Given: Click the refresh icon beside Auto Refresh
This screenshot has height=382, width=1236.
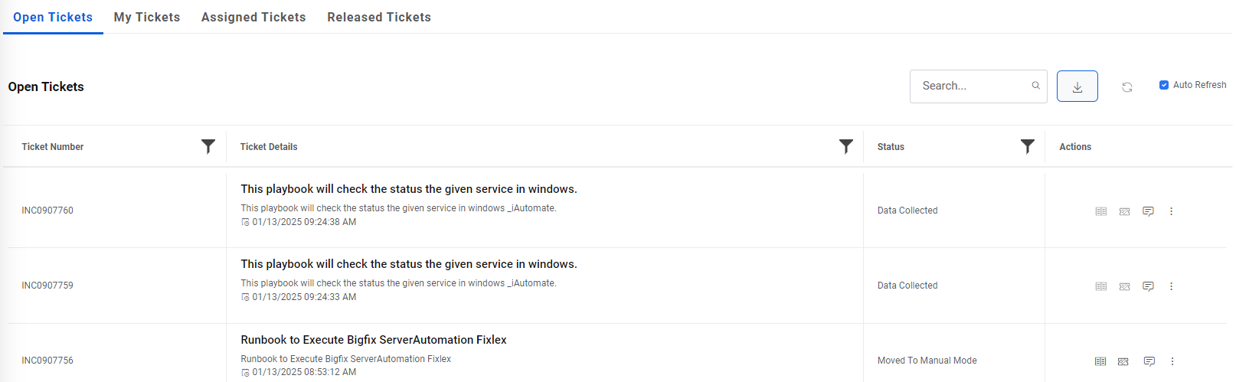Looking at the screenshot, I should [1127, 87].
